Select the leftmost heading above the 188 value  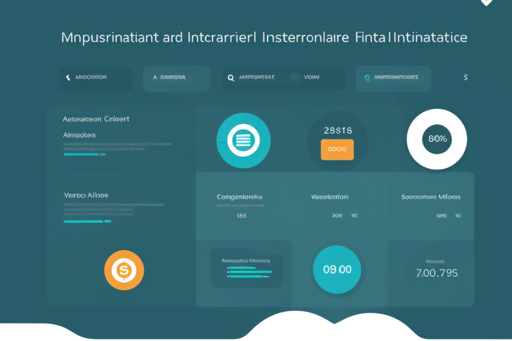239,196
